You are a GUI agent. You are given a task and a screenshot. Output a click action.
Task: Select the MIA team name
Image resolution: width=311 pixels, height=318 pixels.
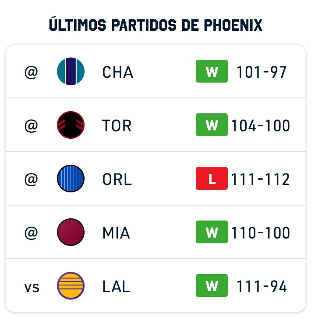(116, 233)
